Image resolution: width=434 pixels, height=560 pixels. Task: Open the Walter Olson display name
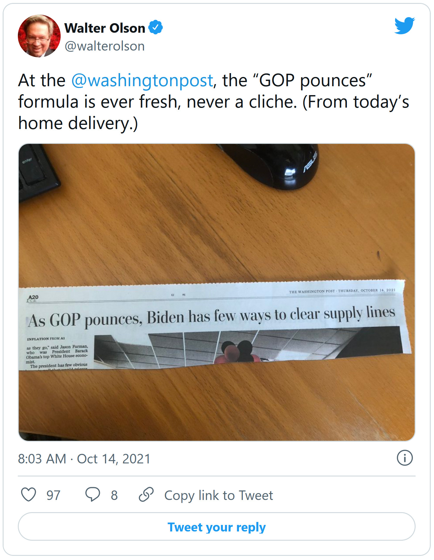pyautogui.click(x=105, y=28)
